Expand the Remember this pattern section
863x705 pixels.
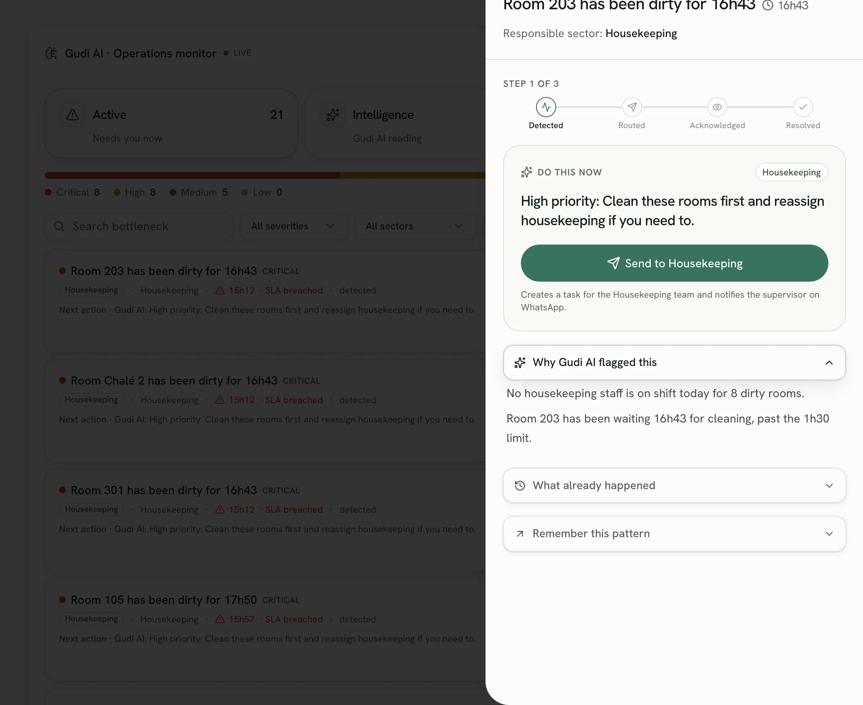coord(674,533)
